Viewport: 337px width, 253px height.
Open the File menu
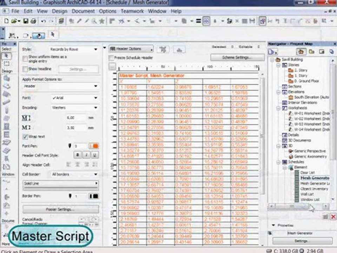coord(15,11)
